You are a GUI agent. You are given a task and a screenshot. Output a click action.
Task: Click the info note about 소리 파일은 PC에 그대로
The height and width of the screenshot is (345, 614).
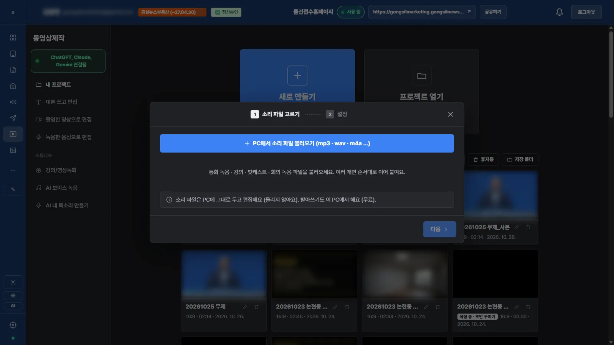(x=307, y=200)
